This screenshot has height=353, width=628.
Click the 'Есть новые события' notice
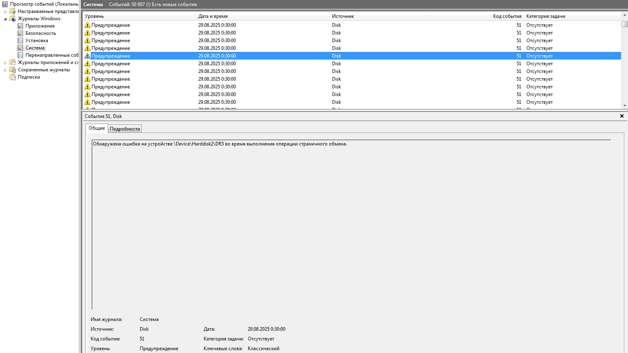click(x=174, y=4)
